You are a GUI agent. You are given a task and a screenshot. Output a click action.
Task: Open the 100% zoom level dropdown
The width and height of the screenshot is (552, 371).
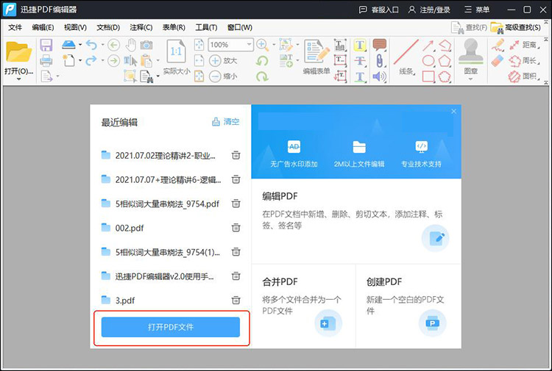tap(249, 45)
